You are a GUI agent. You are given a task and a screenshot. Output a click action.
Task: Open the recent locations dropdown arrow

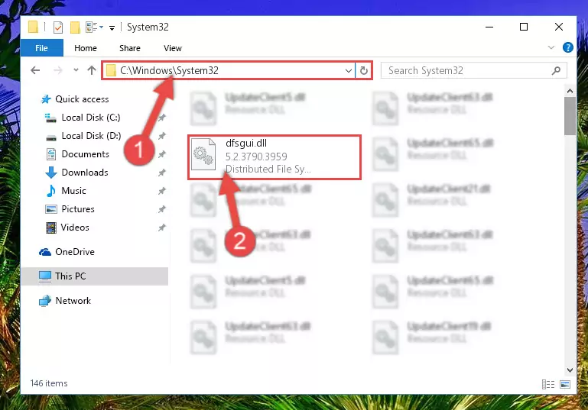coord(76,70)
